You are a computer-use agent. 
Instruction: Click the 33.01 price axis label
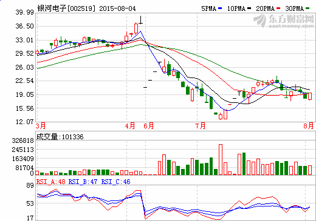point(24,40)
